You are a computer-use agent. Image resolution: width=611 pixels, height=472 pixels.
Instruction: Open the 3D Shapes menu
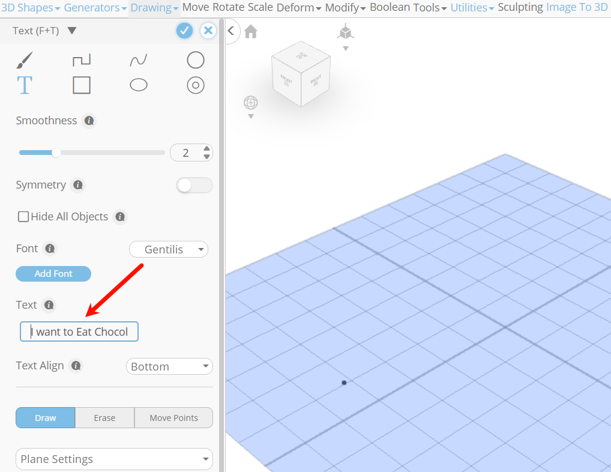point(31,7)
